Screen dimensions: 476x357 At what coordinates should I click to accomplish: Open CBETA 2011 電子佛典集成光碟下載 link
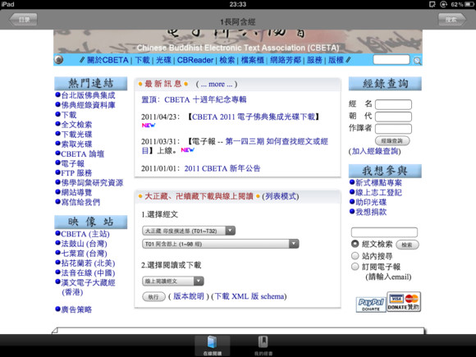click(254, 117)
